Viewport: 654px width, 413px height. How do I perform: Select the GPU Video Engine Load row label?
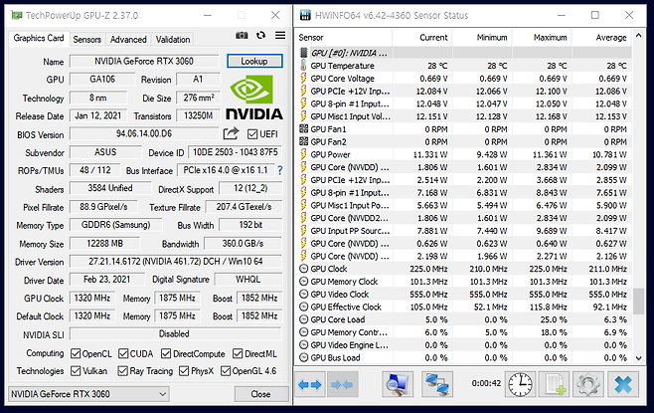(350, 345)
